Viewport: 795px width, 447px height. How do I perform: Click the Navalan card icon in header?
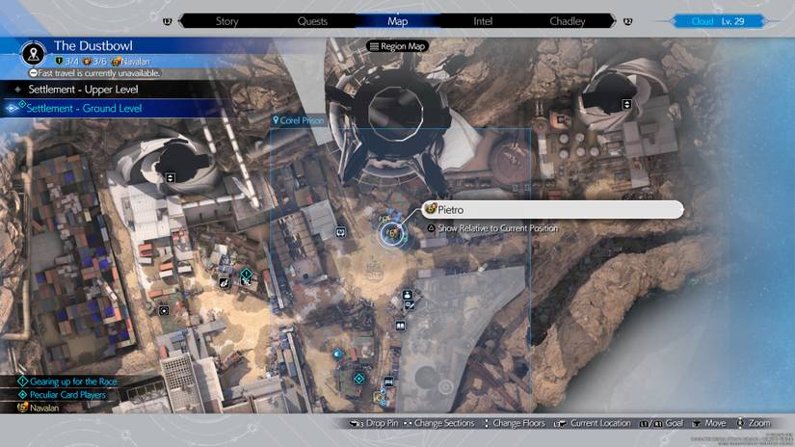click(116, 62)
